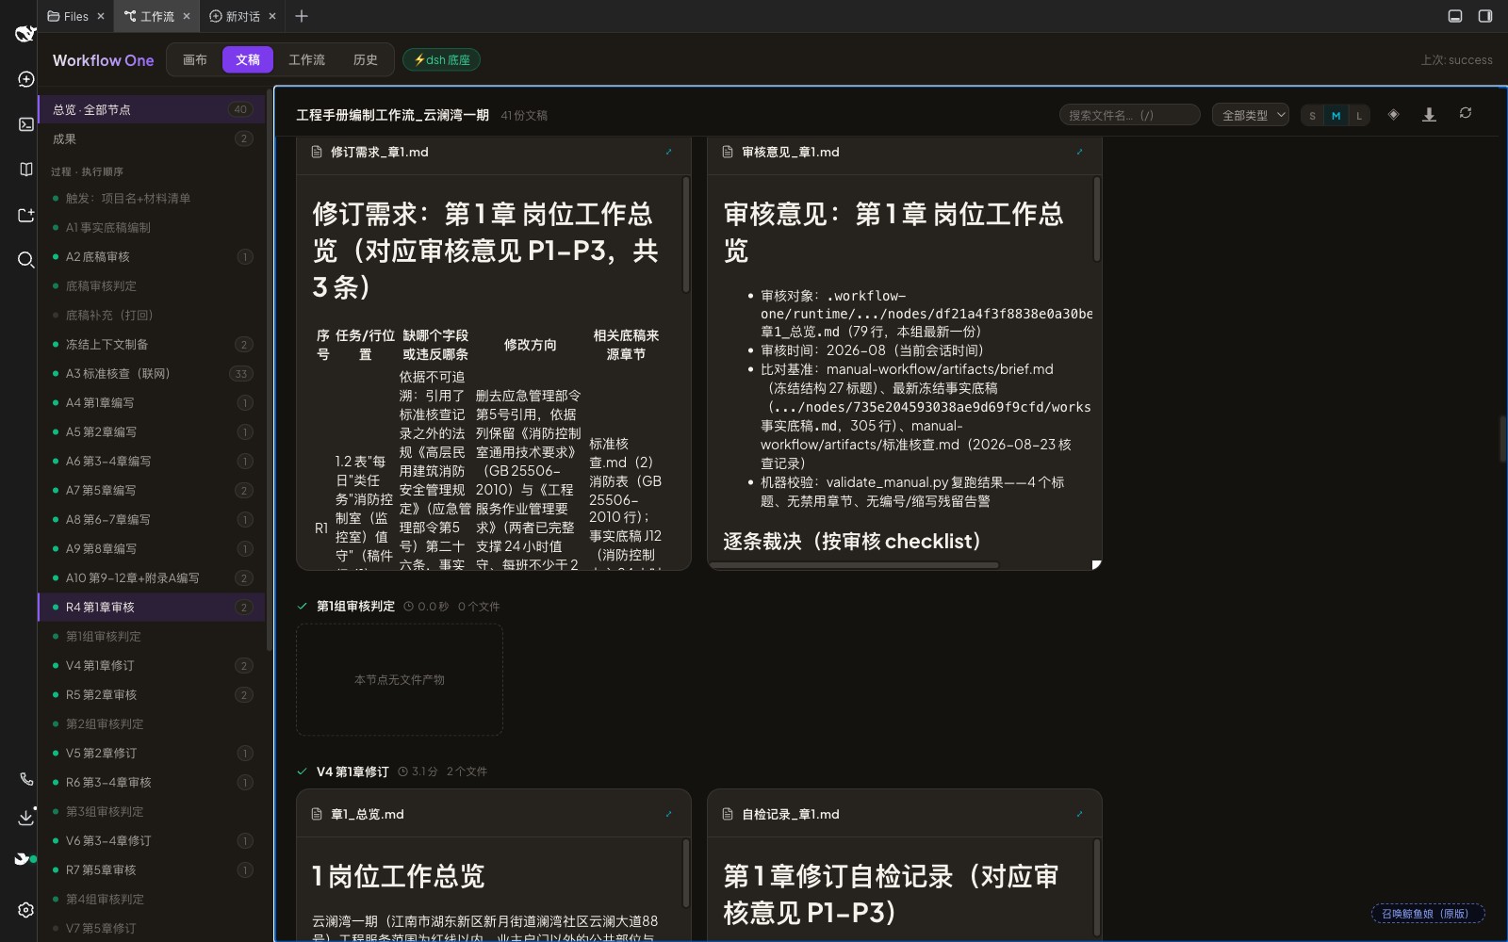The width and height of the screenshot is (1508, 942).
Task: Select node R4 第1章审核
Action: tap(152, 607)
